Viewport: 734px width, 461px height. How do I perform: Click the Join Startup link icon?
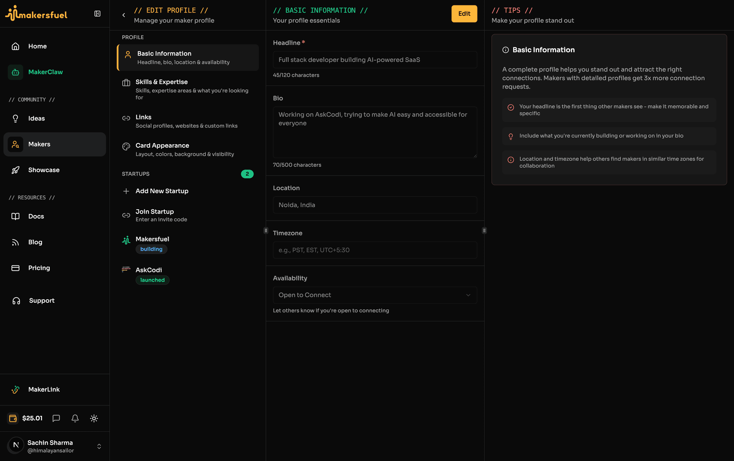tap(126, 215)
